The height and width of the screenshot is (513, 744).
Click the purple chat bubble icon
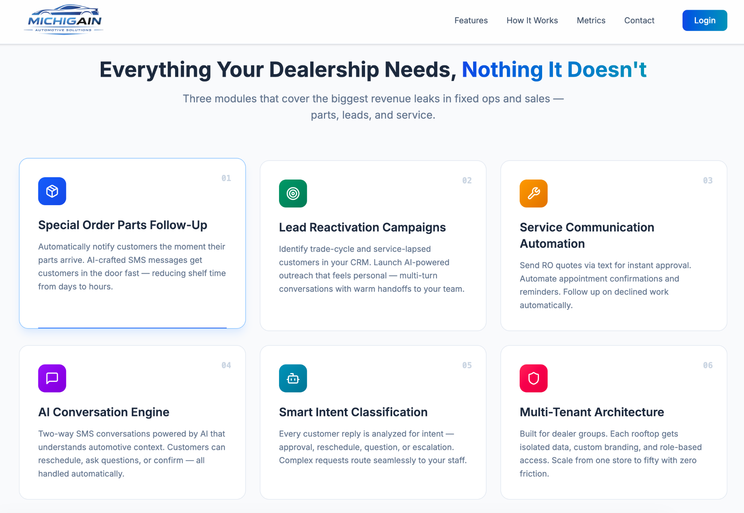pyautogui.click(x=52, y=378)
